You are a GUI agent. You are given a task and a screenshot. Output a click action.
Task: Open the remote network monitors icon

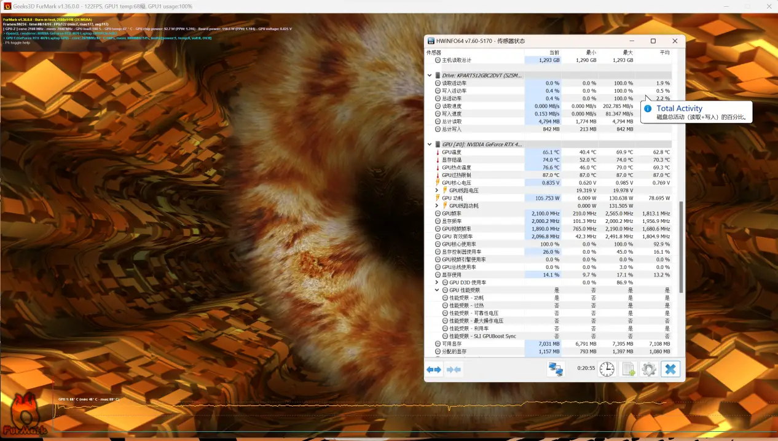[x=556, y=369]
